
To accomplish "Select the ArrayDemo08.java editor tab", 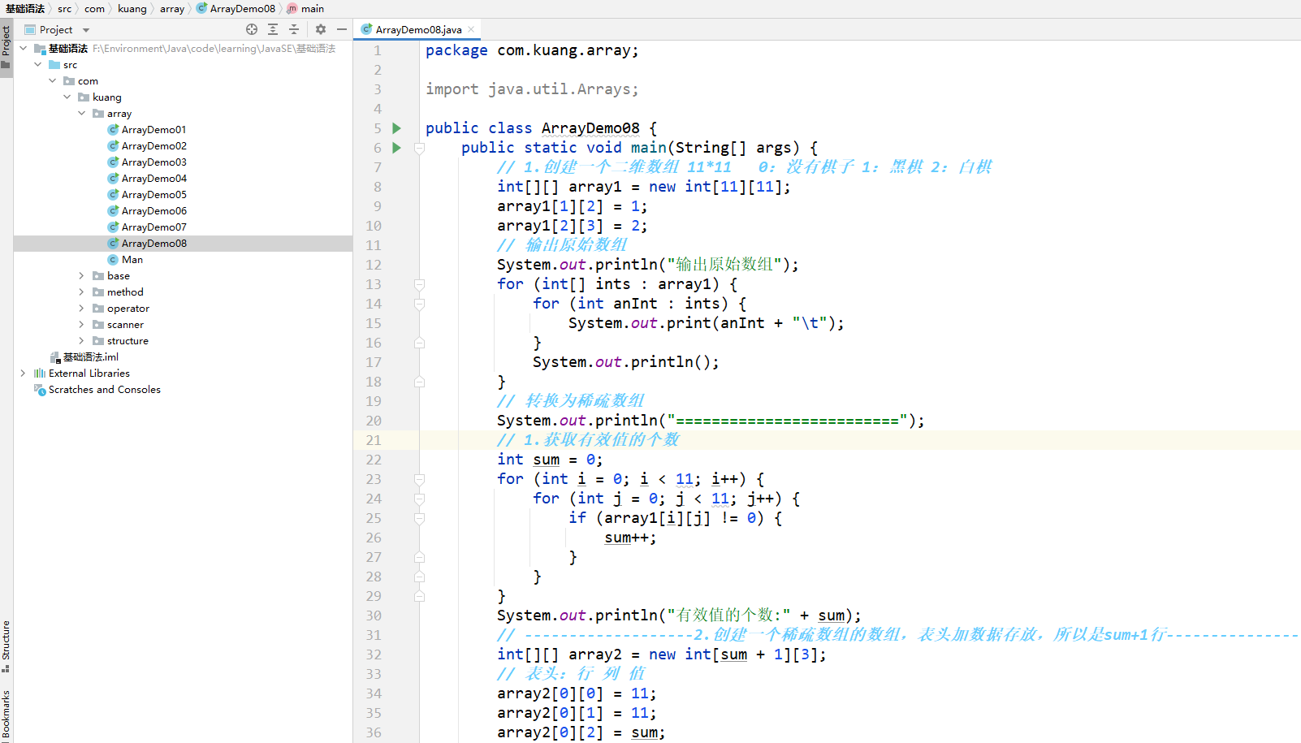I will pos(419,29).
